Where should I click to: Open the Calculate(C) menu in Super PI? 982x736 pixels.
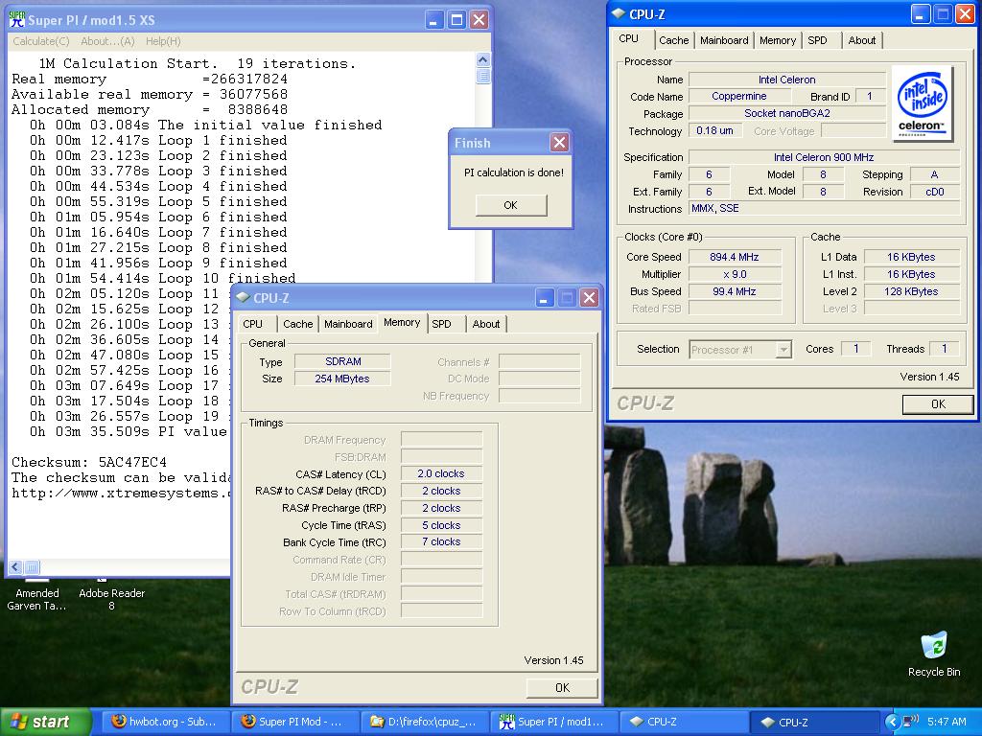tap(40, 41)
